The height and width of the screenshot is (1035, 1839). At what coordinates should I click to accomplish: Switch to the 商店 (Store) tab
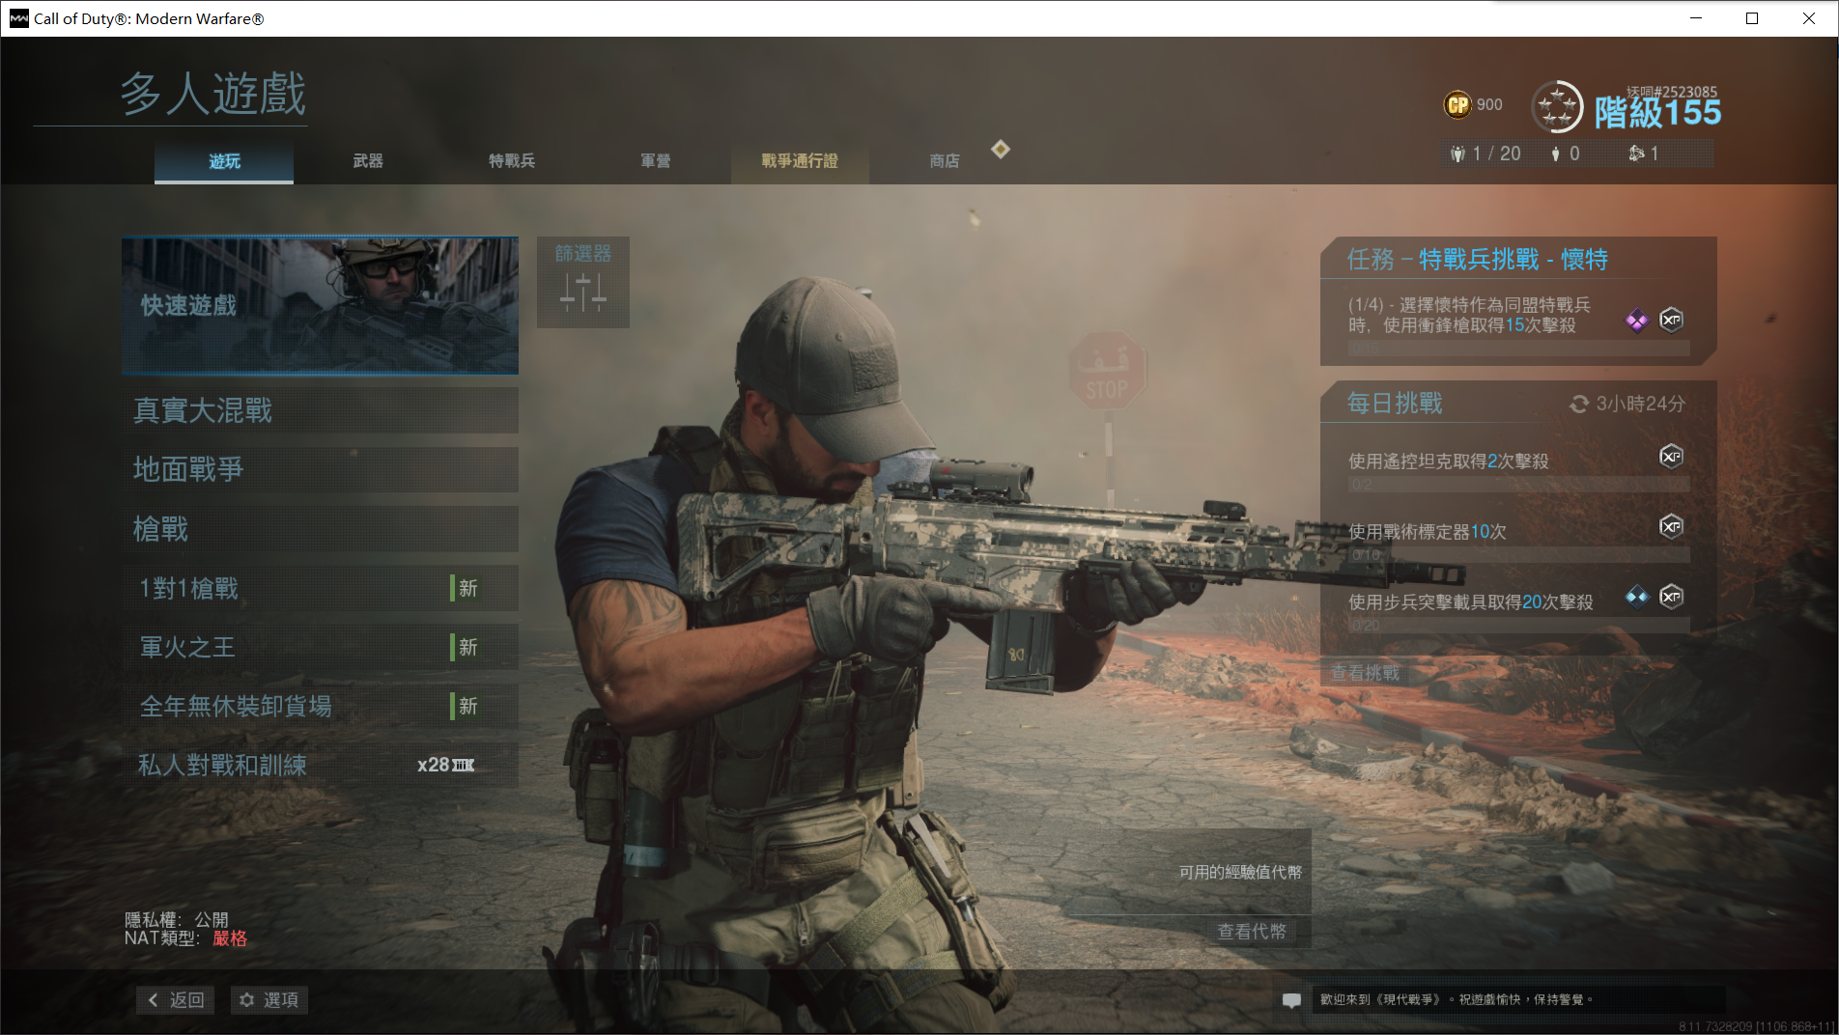point(945,161)
